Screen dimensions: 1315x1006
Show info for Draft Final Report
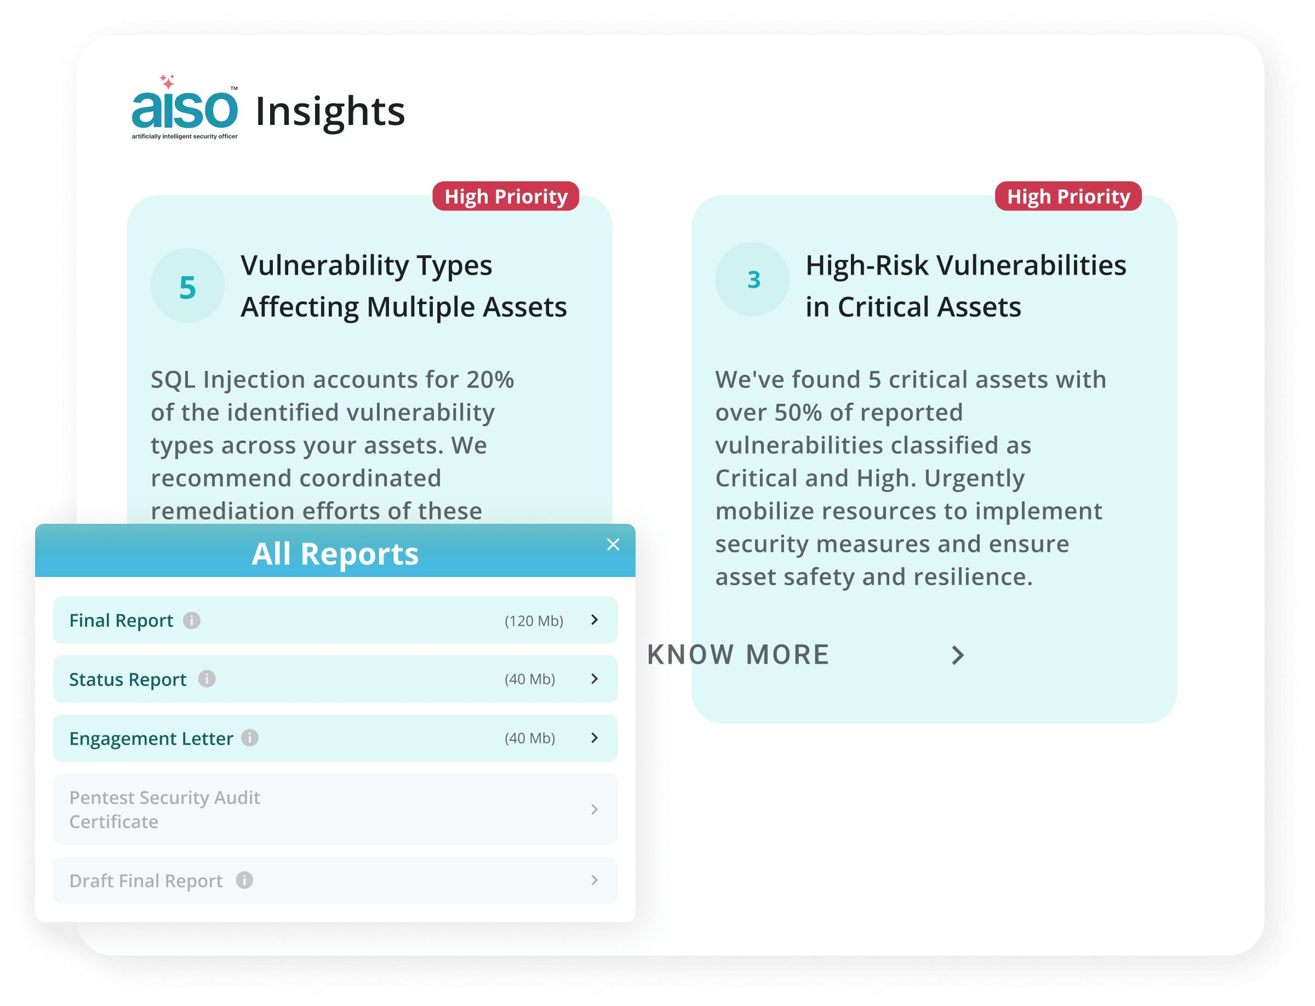[244, 879]
